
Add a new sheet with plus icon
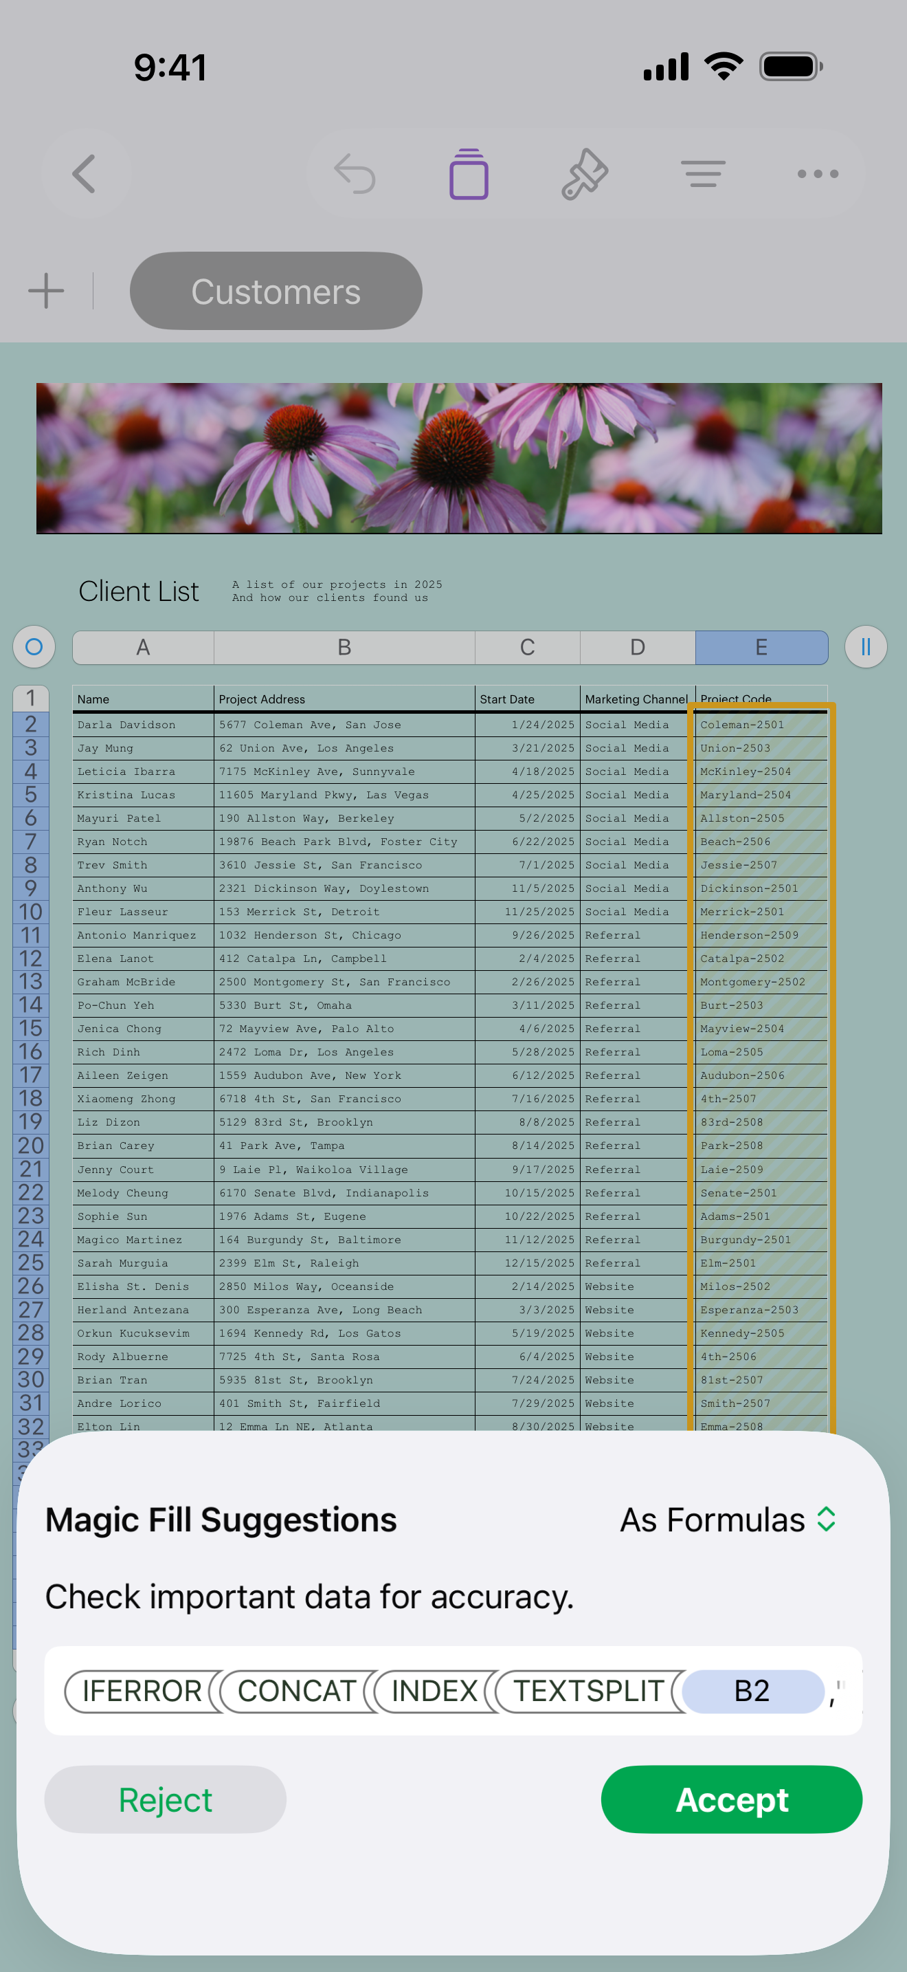[47, 291]
